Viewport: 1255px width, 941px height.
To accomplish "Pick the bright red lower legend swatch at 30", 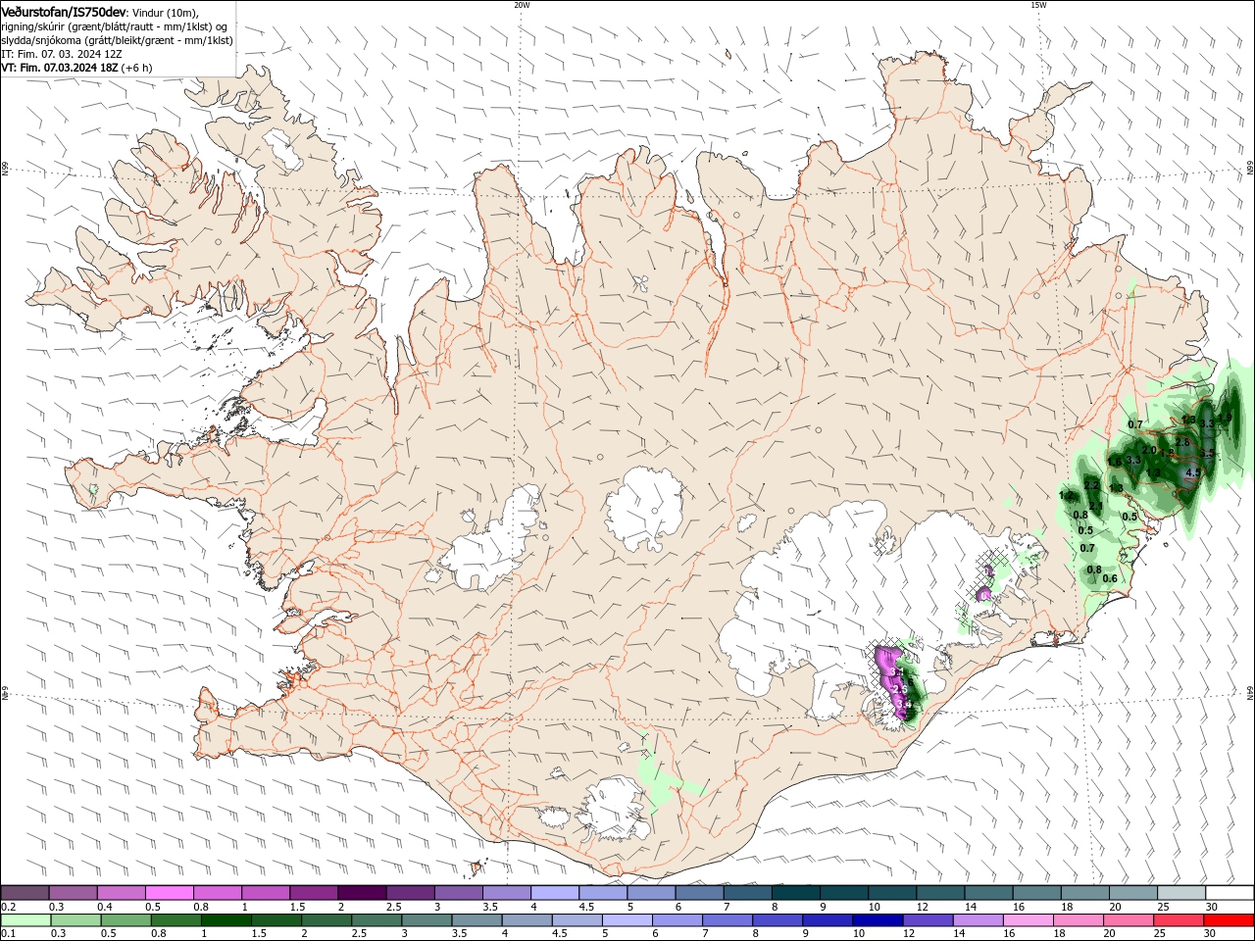I will [1229, 920].
